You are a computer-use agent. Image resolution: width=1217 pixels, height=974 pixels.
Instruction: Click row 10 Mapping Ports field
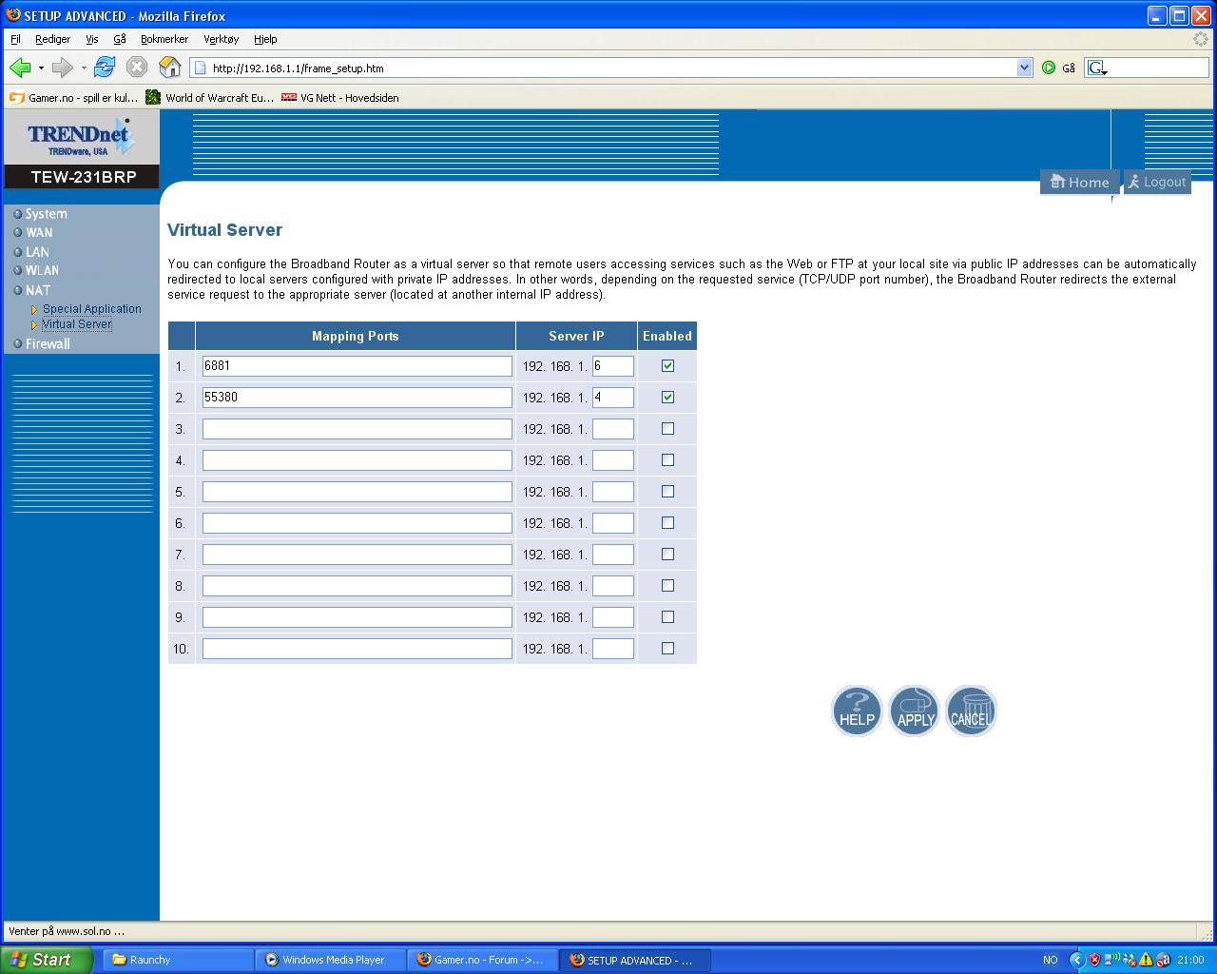[x=357, y=648]
